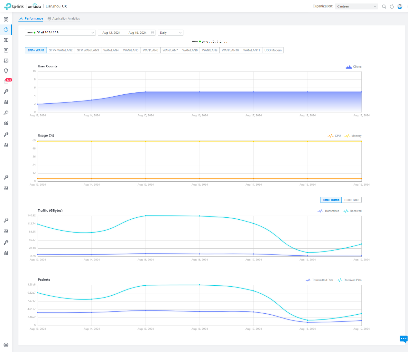Open the Daily interval dropdown
This screenshot has width=408, height=352.
(x=171, y=33)
